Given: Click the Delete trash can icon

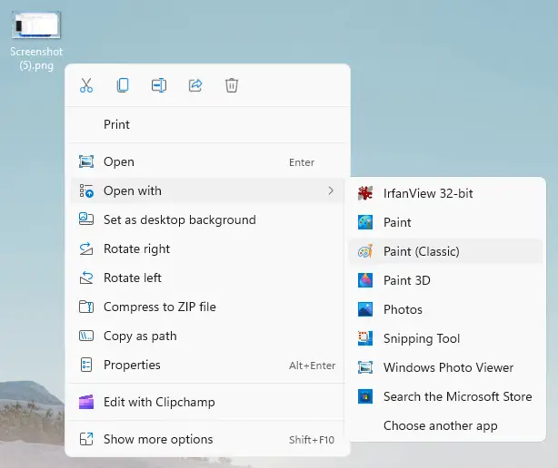Looking at the screenshot, I should tap(232, 85).
